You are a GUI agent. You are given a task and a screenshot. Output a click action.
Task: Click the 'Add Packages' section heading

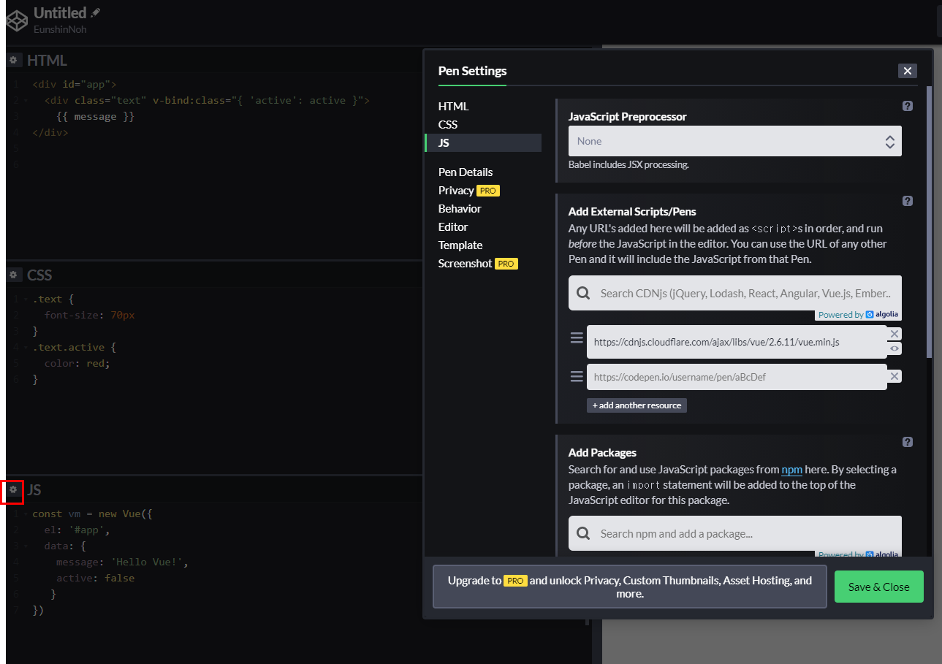[x=602, y=452]
